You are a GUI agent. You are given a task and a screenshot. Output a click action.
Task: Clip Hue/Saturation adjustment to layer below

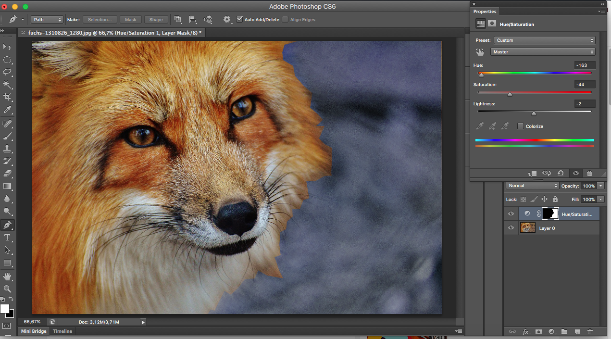(x=532, y=173)
